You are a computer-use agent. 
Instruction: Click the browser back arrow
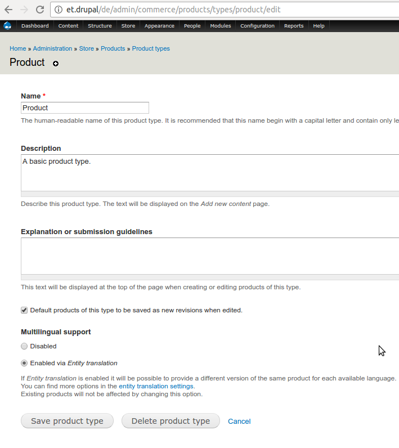coord(8,10)
